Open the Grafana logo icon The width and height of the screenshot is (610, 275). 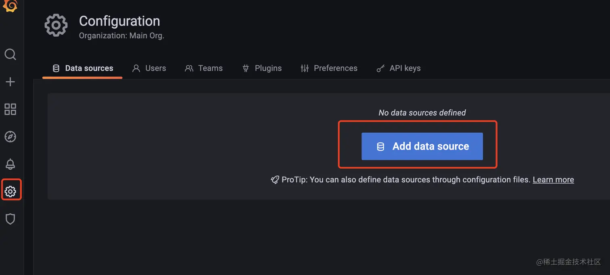[x=10, y=6]
